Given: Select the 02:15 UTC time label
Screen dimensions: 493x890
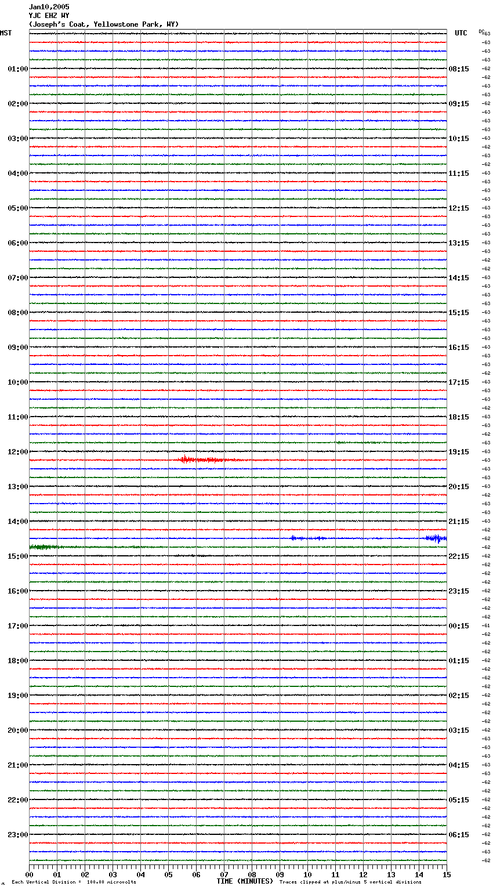Looking at the screenshot, I should tap(459, 696).
